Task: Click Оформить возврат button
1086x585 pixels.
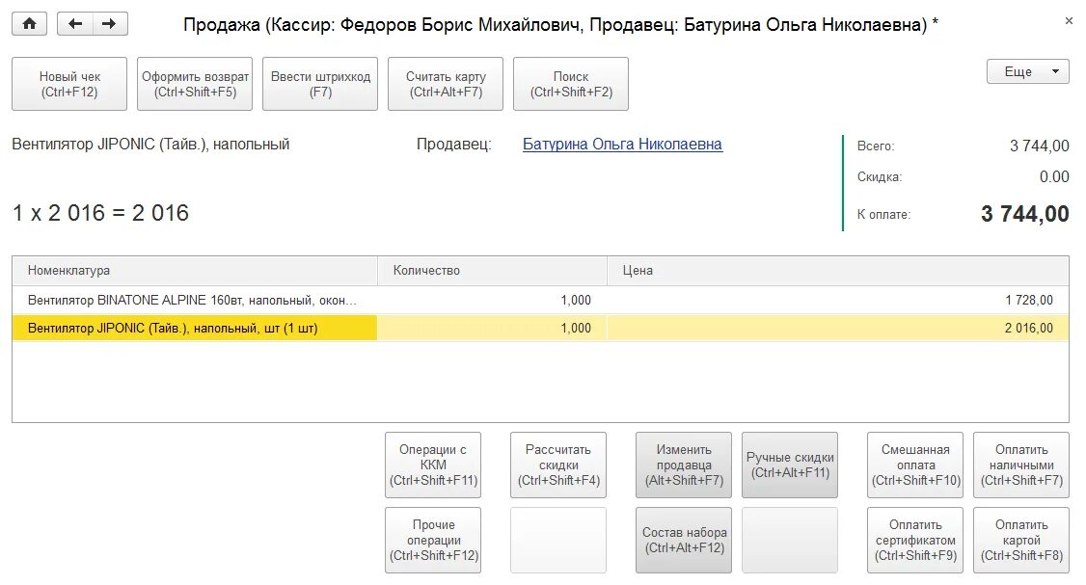Action: (195, 84)
